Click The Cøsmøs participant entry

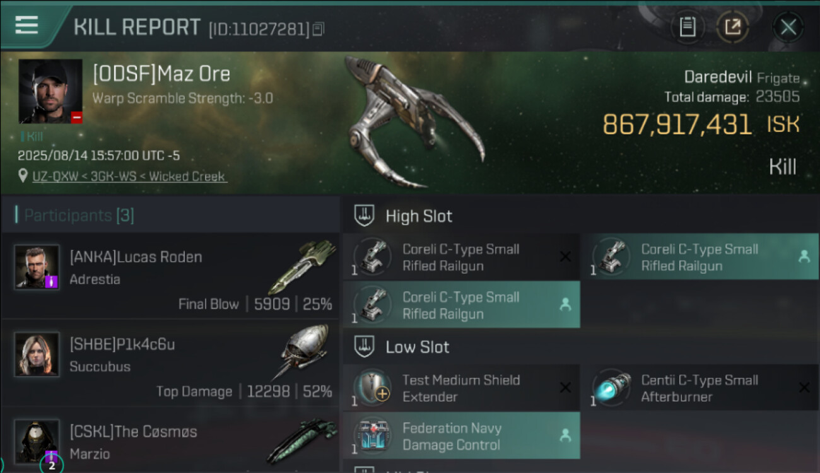tap(170, 441)
